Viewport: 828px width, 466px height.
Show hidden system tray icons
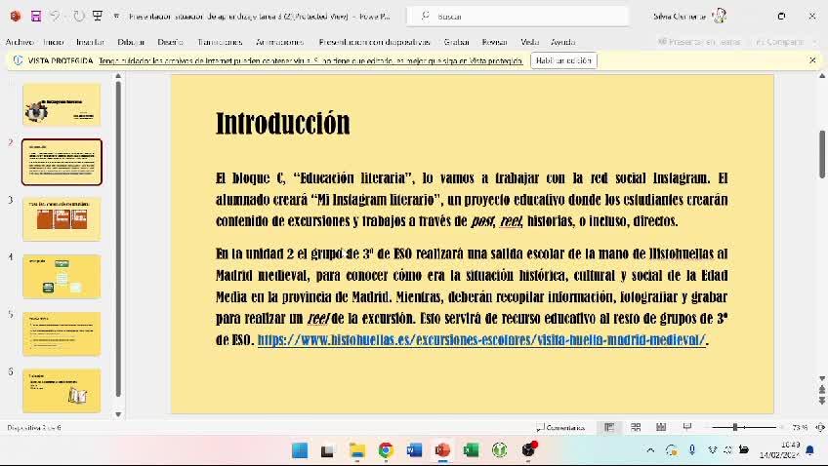[x=650, y=450]
